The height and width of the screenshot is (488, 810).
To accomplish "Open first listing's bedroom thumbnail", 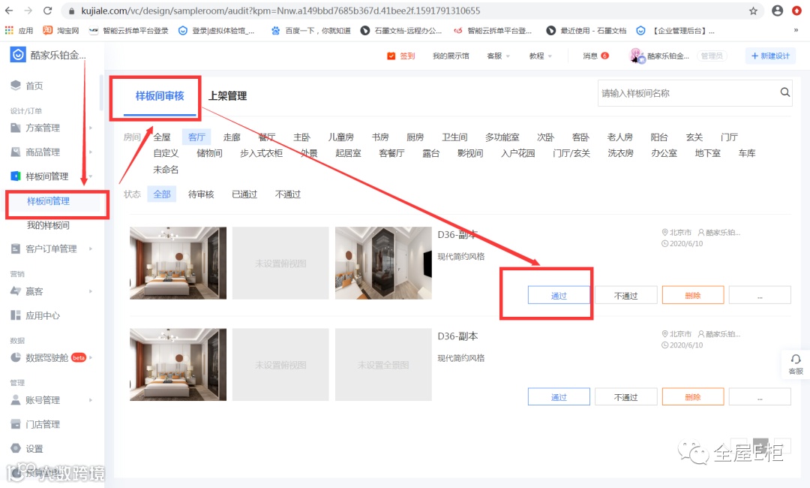I will point(178,263).
